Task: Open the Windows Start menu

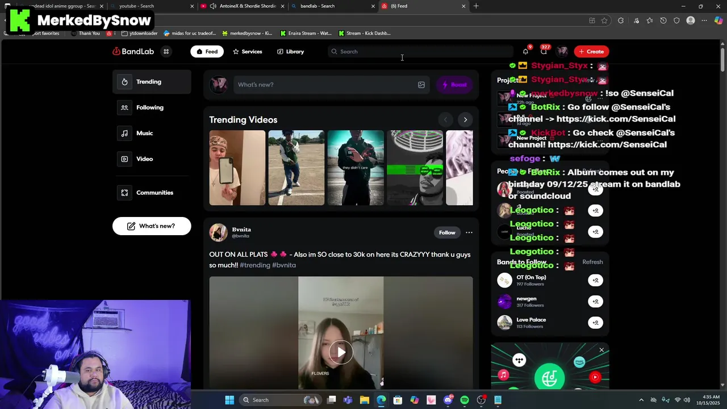Action: tap(229, 400)
